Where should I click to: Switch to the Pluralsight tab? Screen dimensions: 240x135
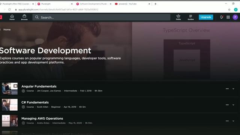click(54, 4)
